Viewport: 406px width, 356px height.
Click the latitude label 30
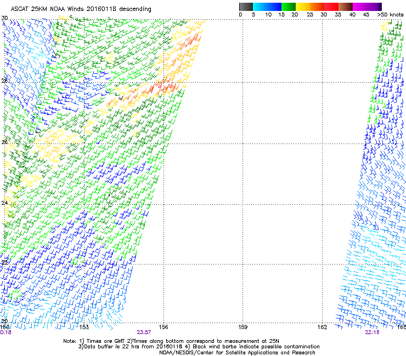click(4, 18)
